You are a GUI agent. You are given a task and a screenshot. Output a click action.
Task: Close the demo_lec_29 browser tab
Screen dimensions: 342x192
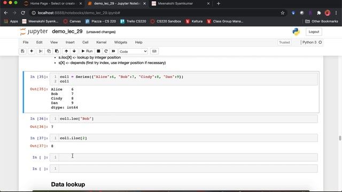(x=144, y=4)
